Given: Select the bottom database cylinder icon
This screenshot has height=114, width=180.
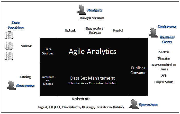Looking at the screenshot, I should coord(9,56).
